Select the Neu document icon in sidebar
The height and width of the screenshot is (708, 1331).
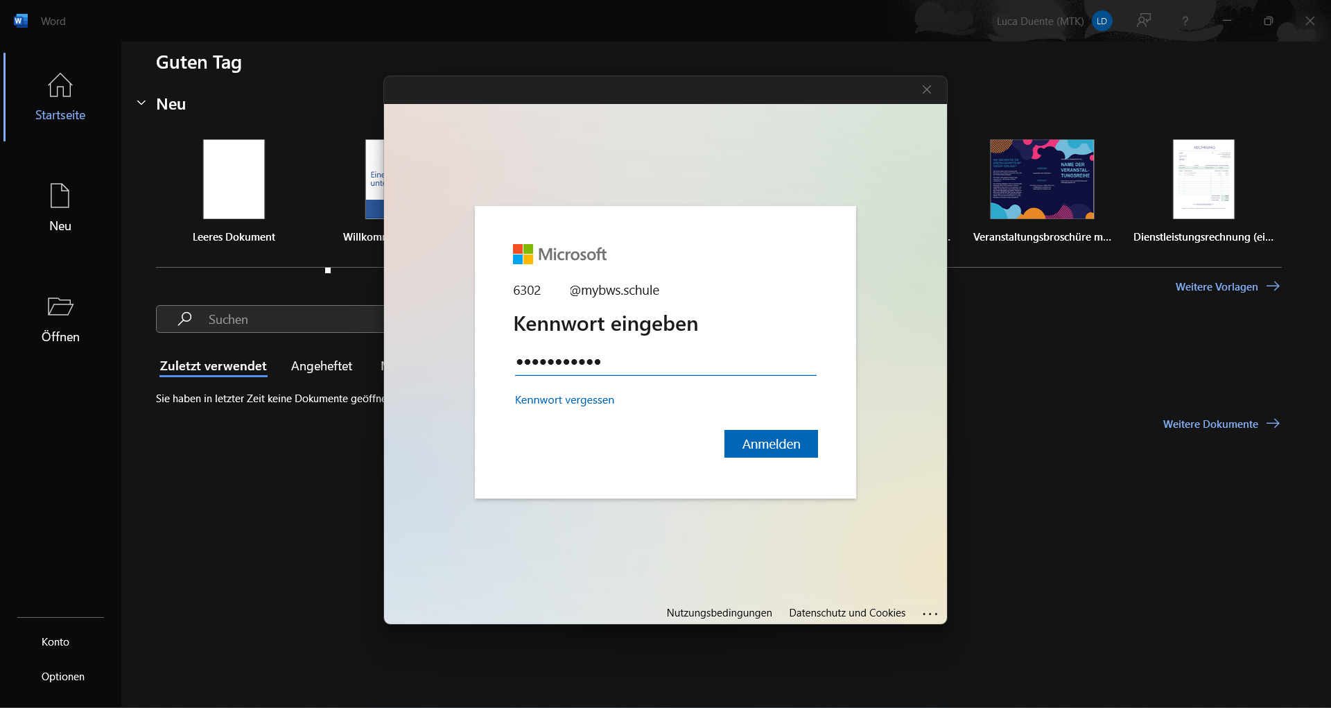click(60, 196)
